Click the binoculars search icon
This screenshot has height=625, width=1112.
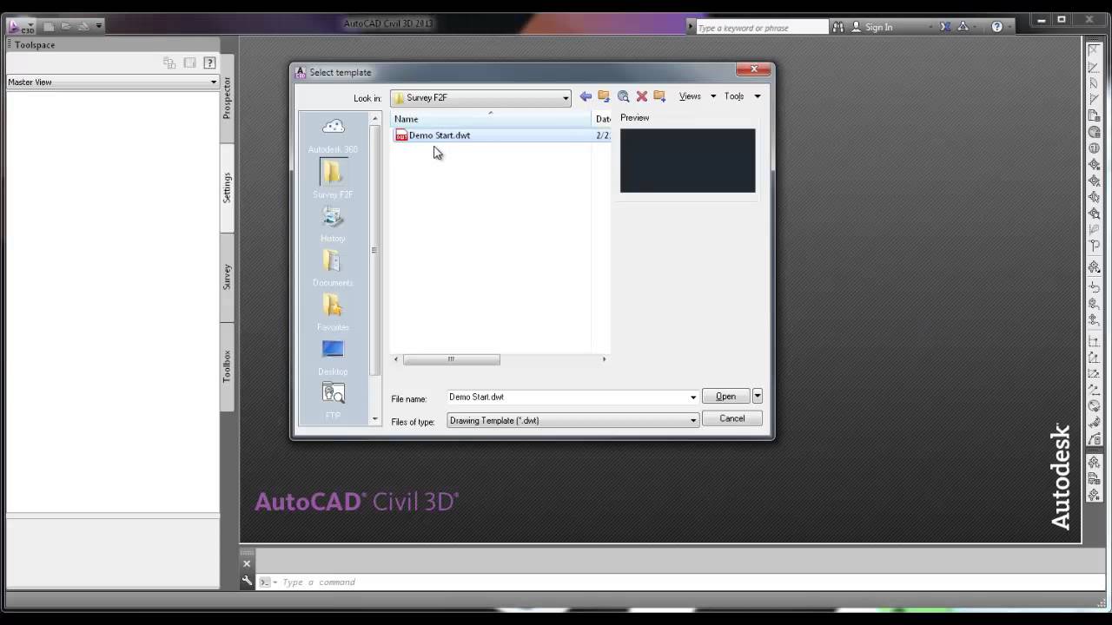pyautogui.click(x=837, y=27)
